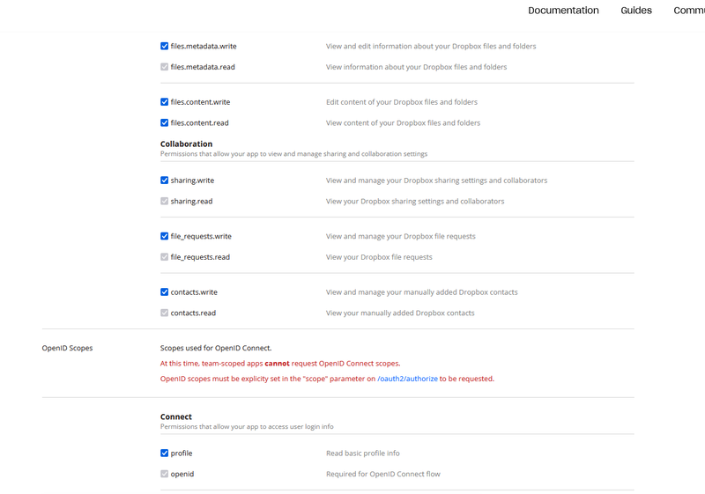Image resolution: width=705 pixels, height=494 pixels.
Task: Uncheck the contacts.write permission checkbox
Action: 165,292
